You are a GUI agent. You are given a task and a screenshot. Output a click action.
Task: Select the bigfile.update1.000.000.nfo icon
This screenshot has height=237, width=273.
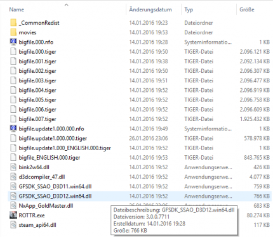tap(13, 129)
